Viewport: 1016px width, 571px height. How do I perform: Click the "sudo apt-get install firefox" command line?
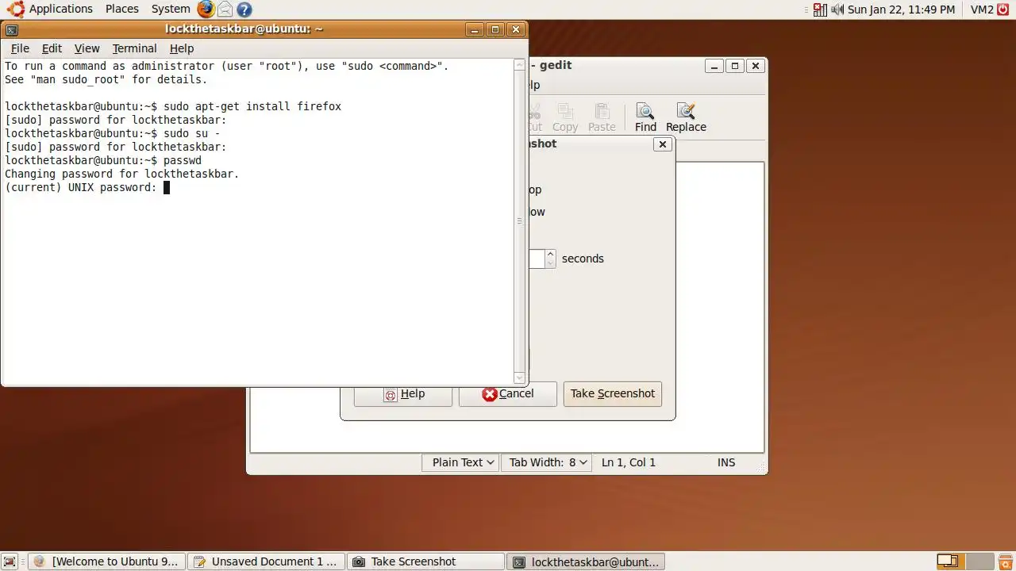click(x=252, y=106)
